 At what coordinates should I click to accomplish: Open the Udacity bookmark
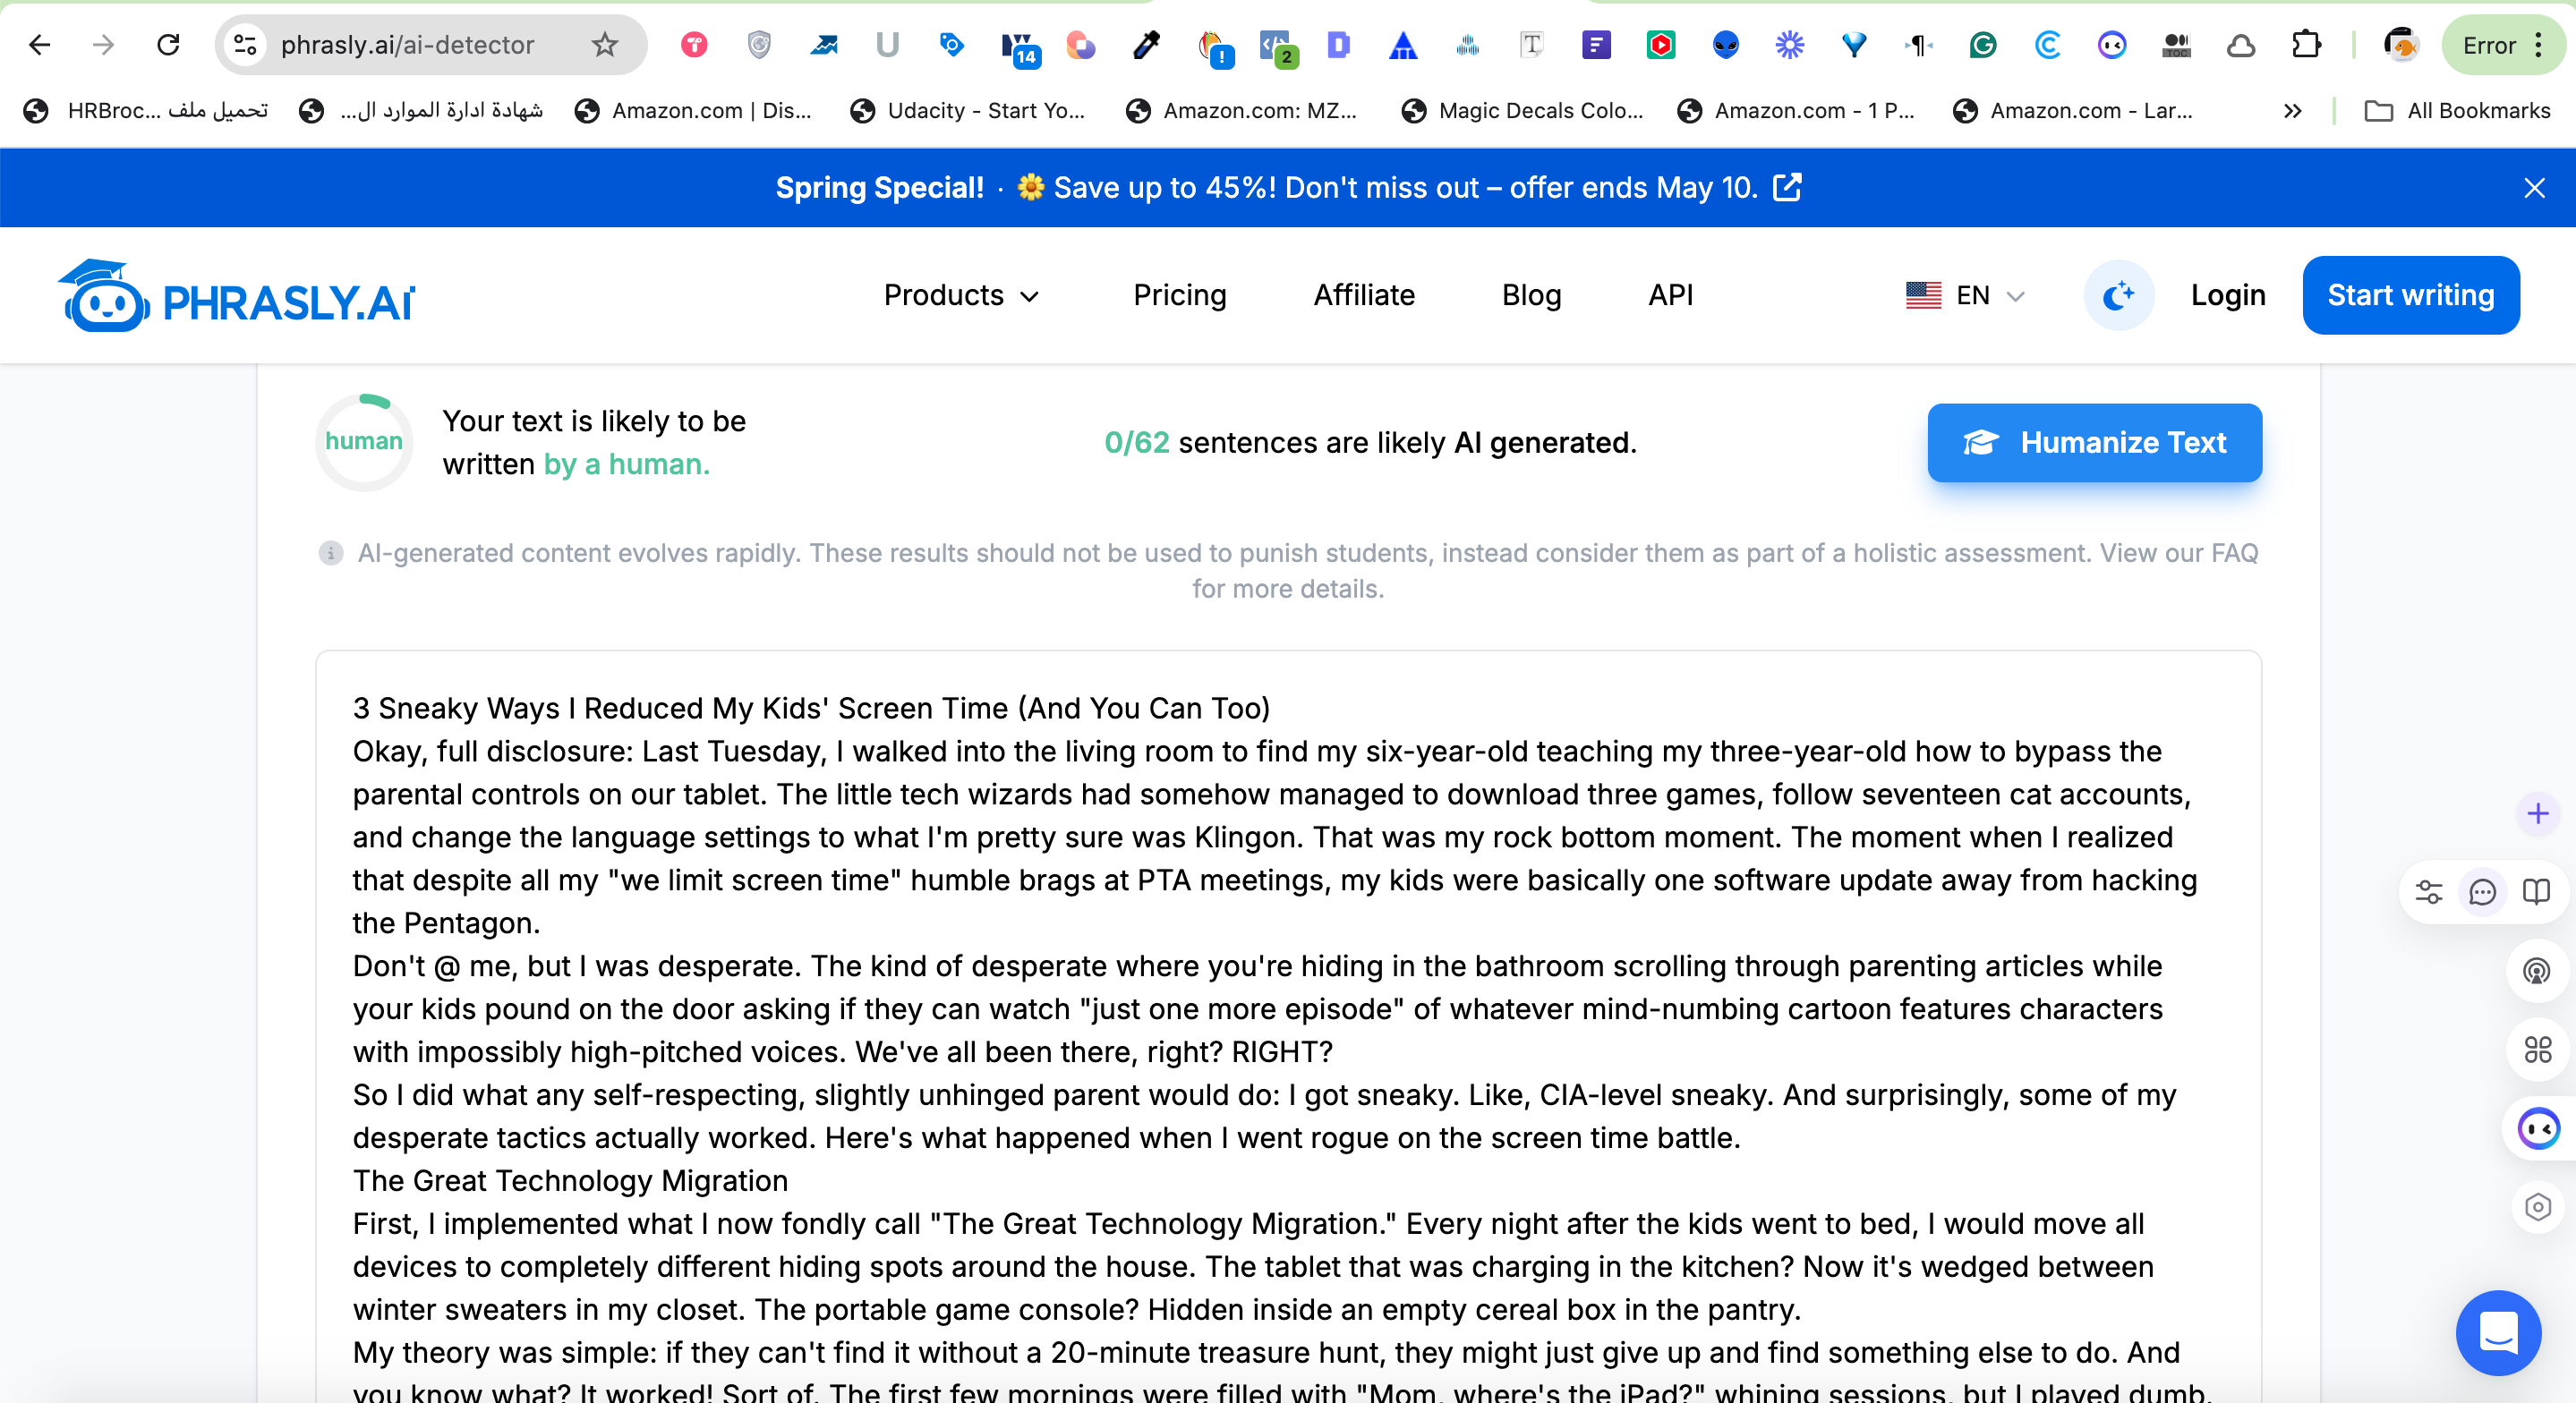968,111
